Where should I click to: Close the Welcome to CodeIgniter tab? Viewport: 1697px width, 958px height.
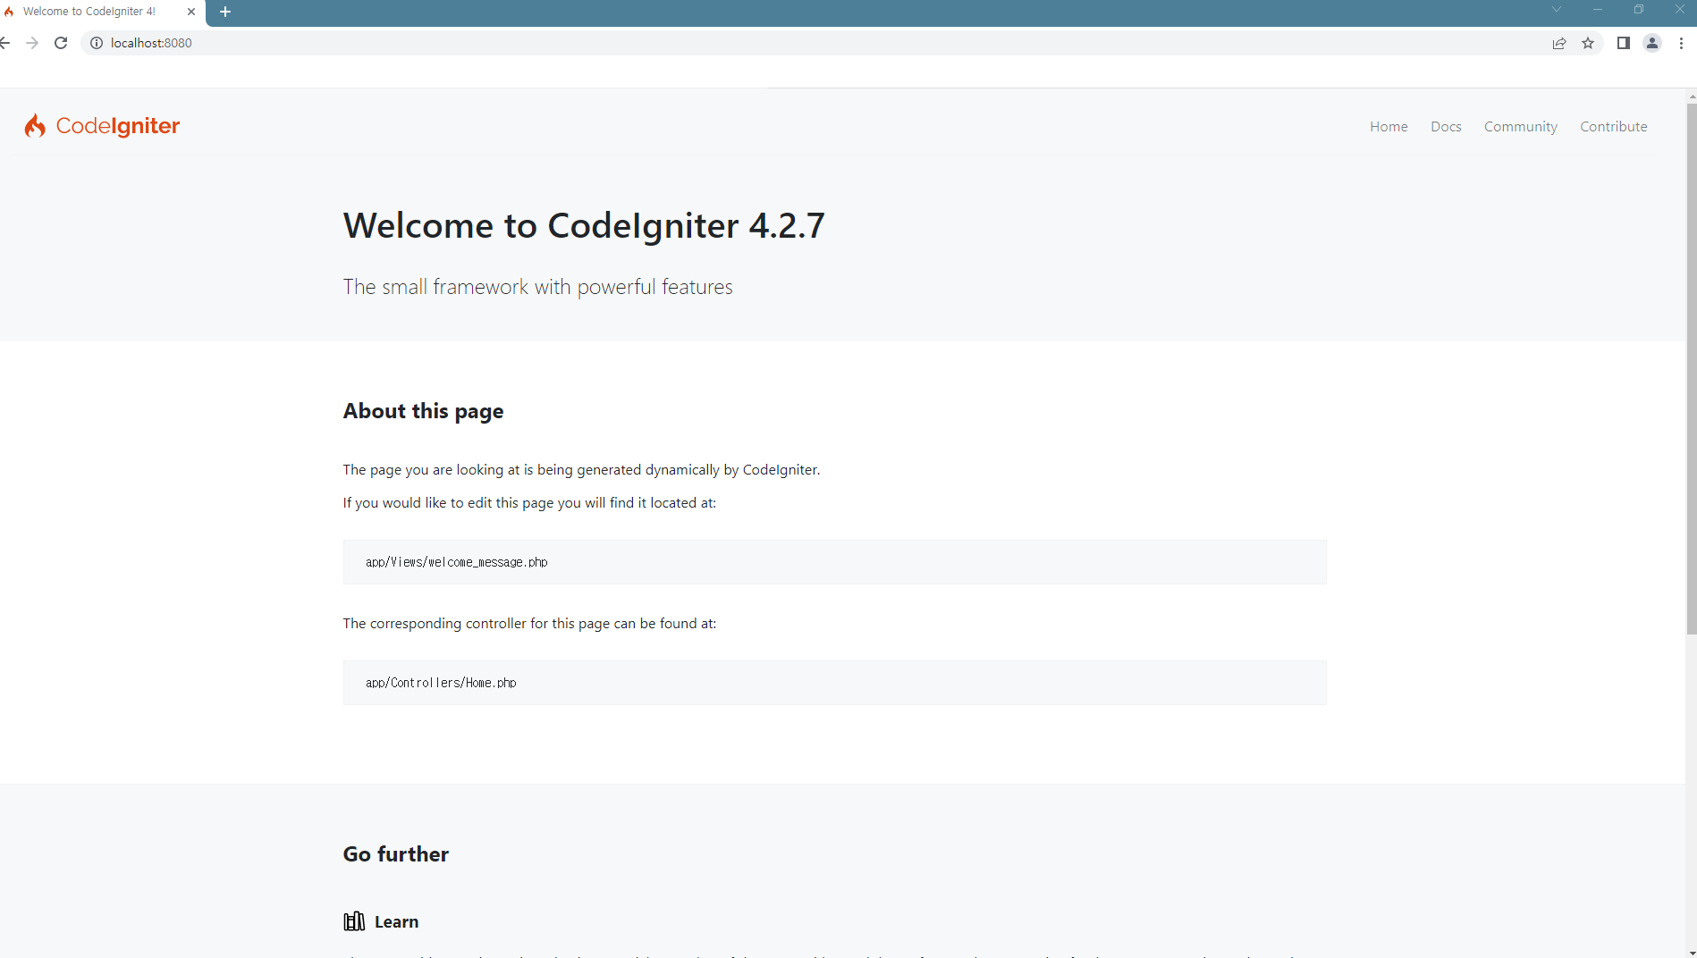click(x=191, y=12)
